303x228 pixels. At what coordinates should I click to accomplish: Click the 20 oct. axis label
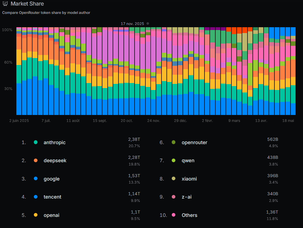[x=127, y=121]
